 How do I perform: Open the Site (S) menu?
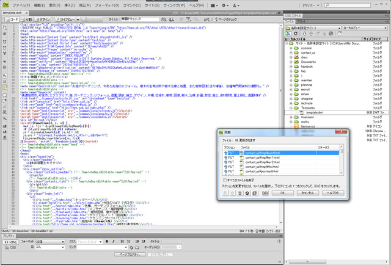152,5
